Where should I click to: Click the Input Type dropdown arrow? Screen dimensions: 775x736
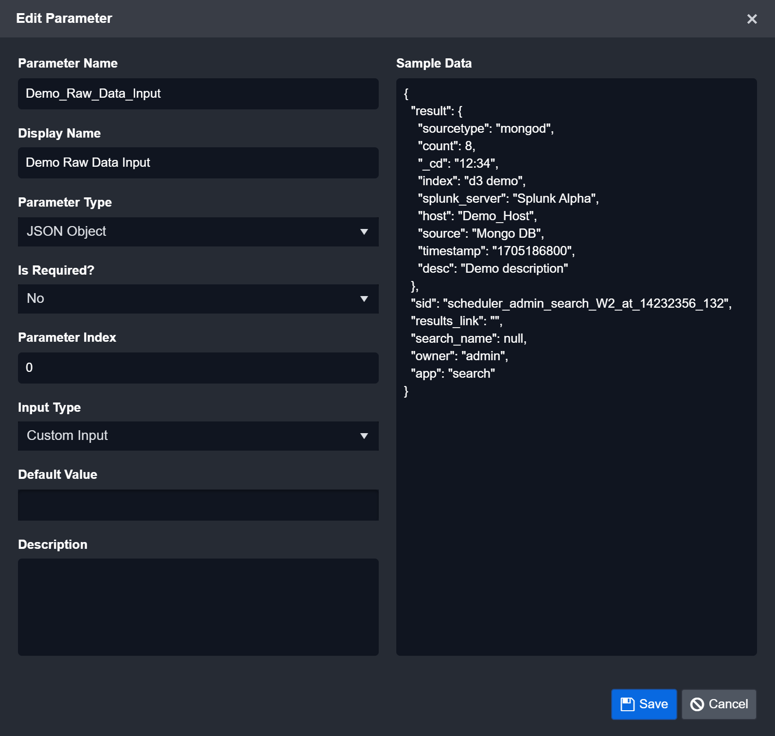pos(364,436)
